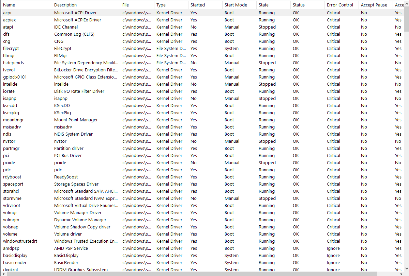Screen dimensions: 409x276
Task: Sort by the Name column header
Action: (x=26, y=5)
